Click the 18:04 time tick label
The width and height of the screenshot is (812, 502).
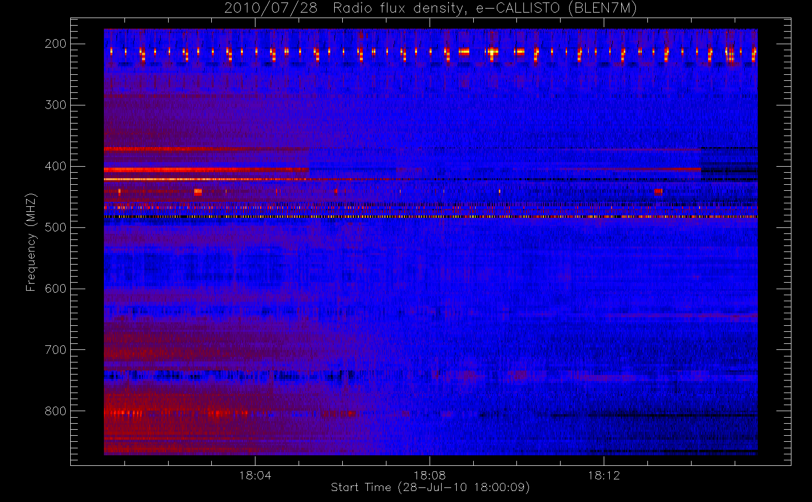[x=255, y=475]
